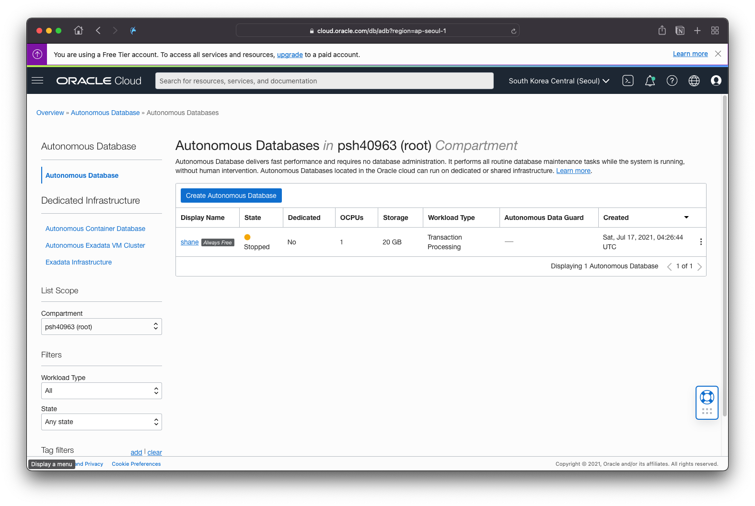Screen dimensions: 755x506
Task: Reload the page via address bar icon
Action: click(513, 31)
